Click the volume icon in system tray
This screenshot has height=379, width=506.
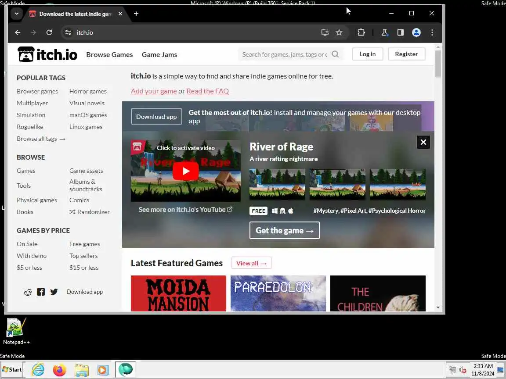(x=463, y=370)
